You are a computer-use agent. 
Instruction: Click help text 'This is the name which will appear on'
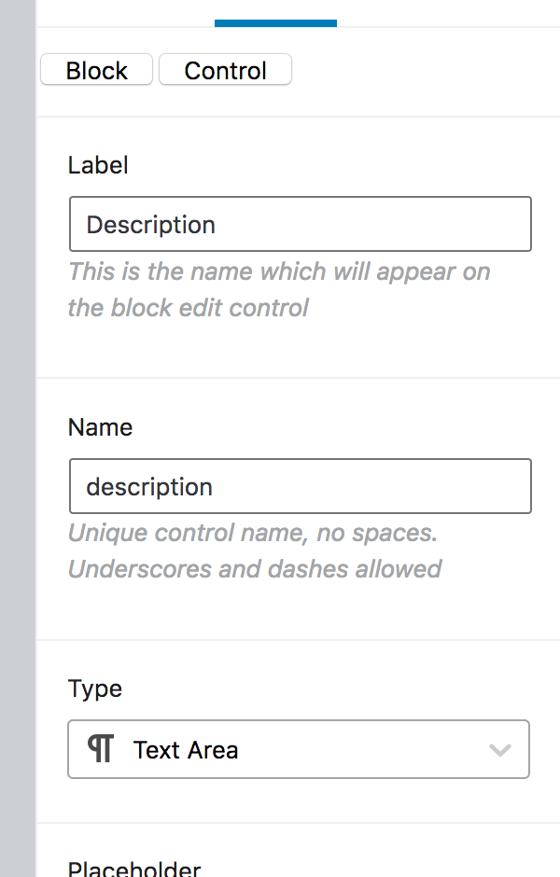point(279,271)
